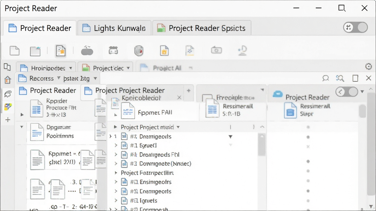Click the settings gear icon at right

click(369, 66)
